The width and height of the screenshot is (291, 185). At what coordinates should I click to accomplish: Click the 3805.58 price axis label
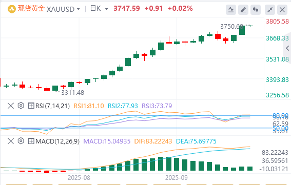[x=278, y=22]
